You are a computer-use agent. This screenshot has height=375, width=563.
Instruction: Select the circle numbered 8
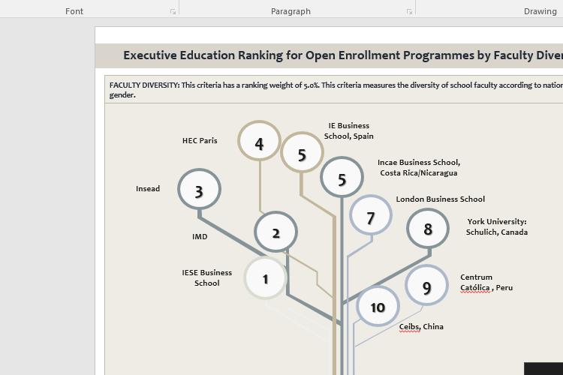(428, 228)
